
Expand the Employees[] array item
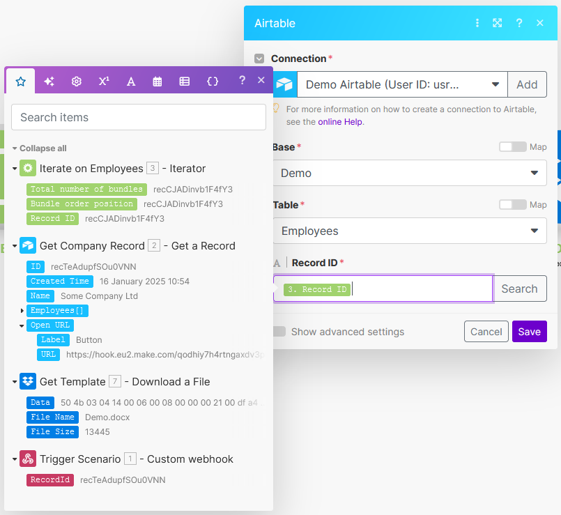click(x=22, y=311)
